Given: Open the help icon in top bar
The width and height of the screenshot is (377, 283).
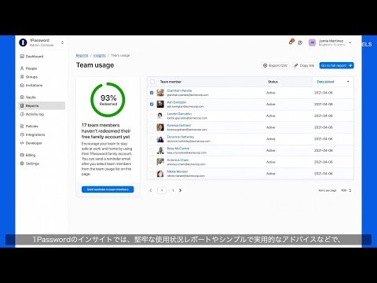Looking at the screenshot, I should click(x=300, y=42).
